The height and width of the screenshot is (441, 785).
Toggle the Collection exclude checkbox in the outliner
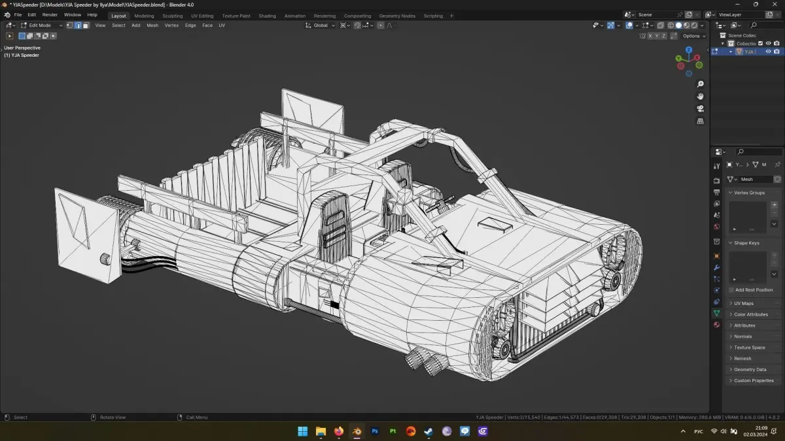[x=760, y=44]
